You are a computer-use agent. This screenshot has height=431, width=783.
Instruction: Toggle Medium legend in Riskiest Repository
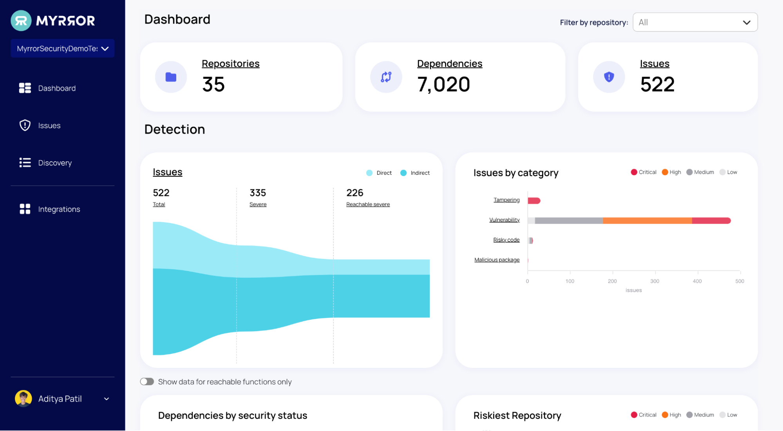[700, 415]
